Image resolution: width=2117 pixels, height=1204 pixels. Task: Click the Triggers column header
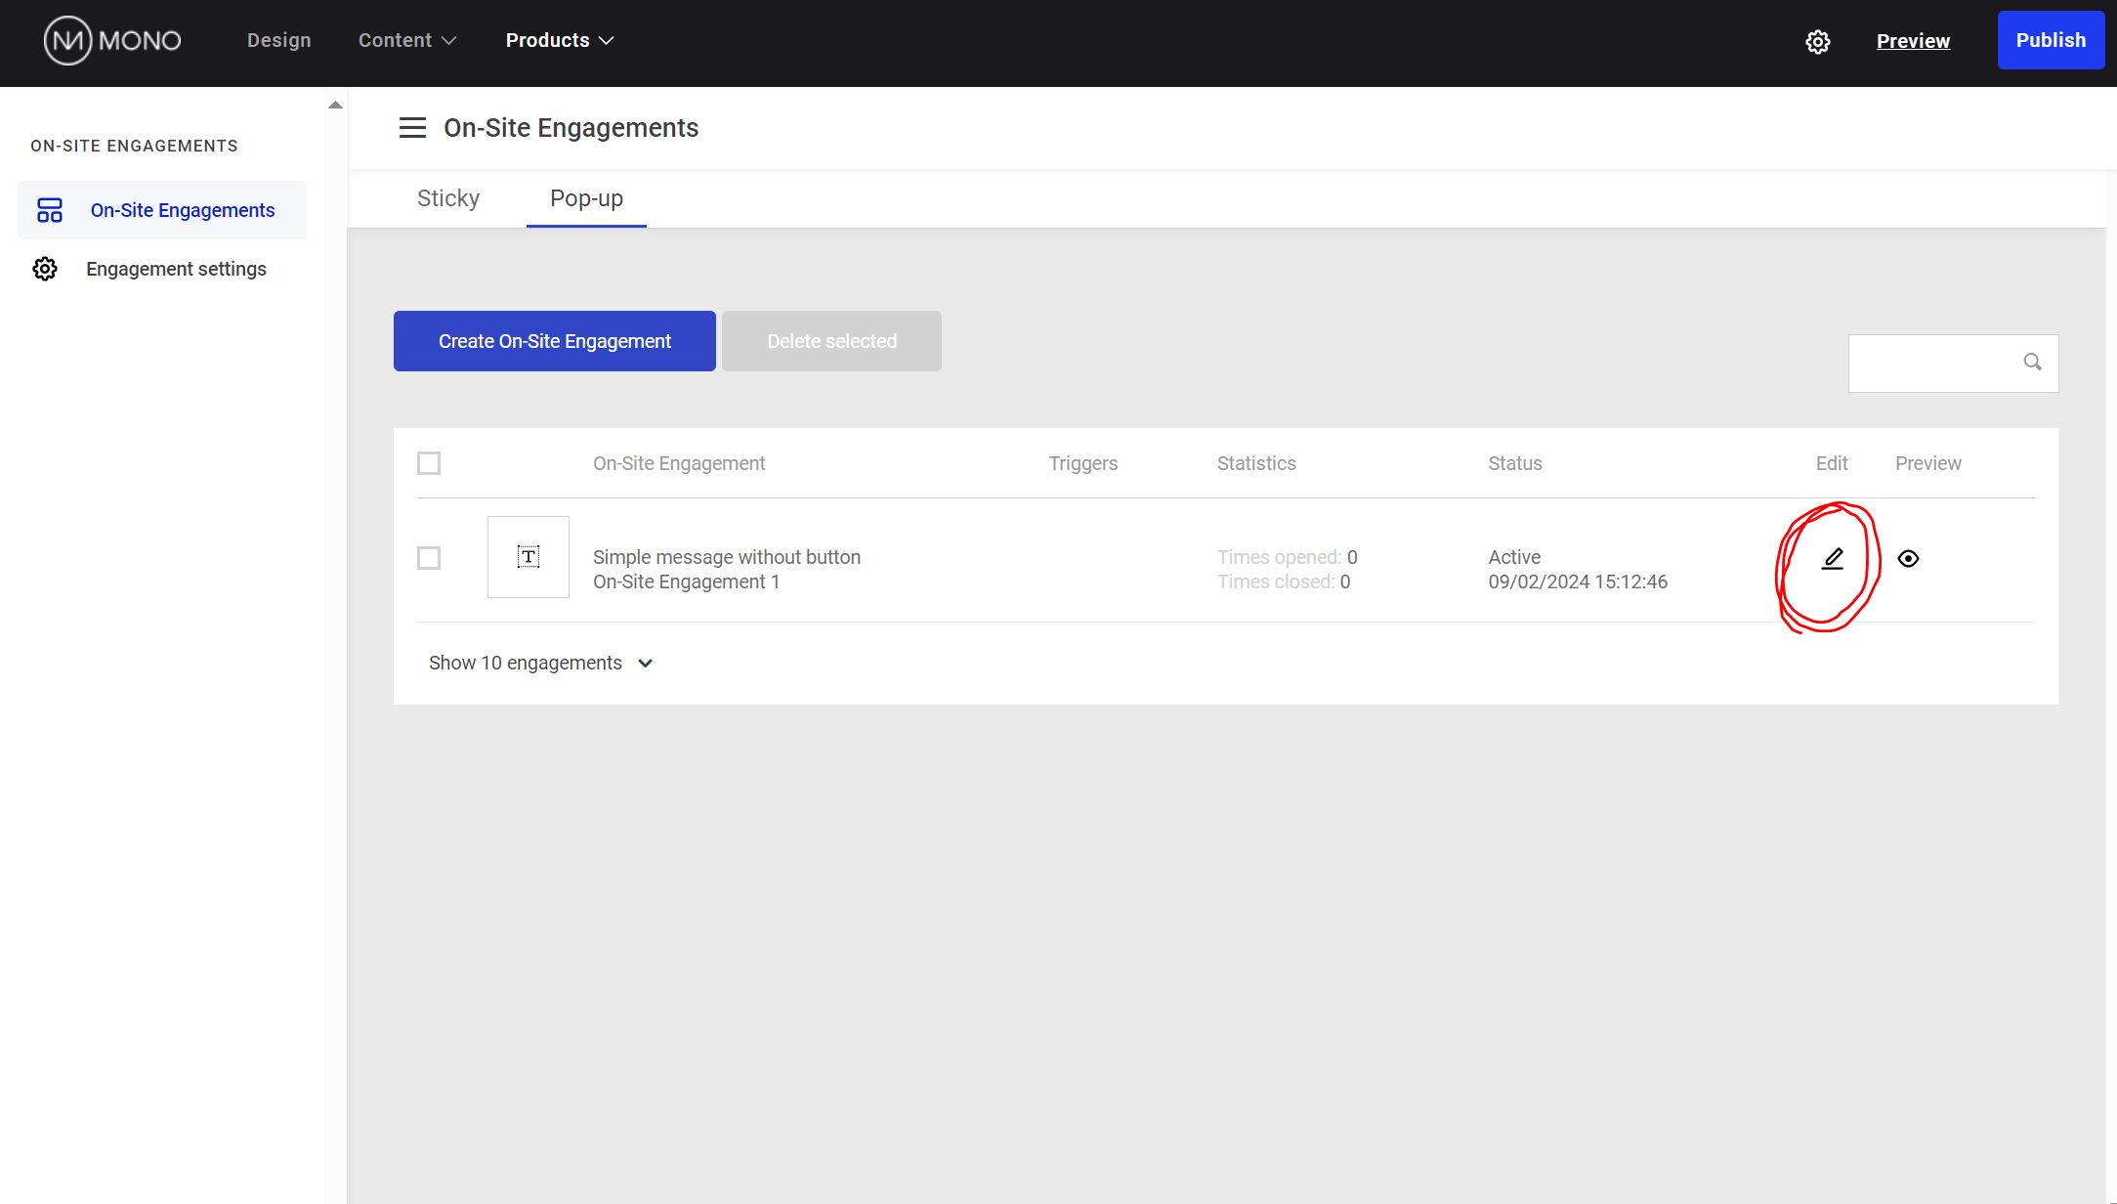pyautogui.click(x=1082, y=463)
